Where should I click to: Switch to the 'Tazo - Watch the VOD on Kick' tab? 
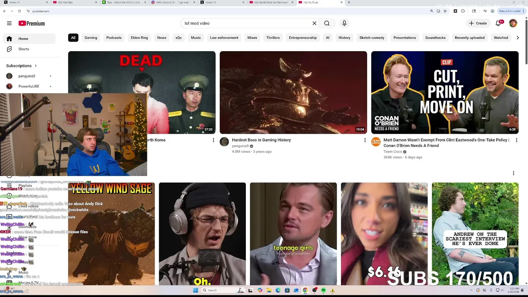coord(123,2)
